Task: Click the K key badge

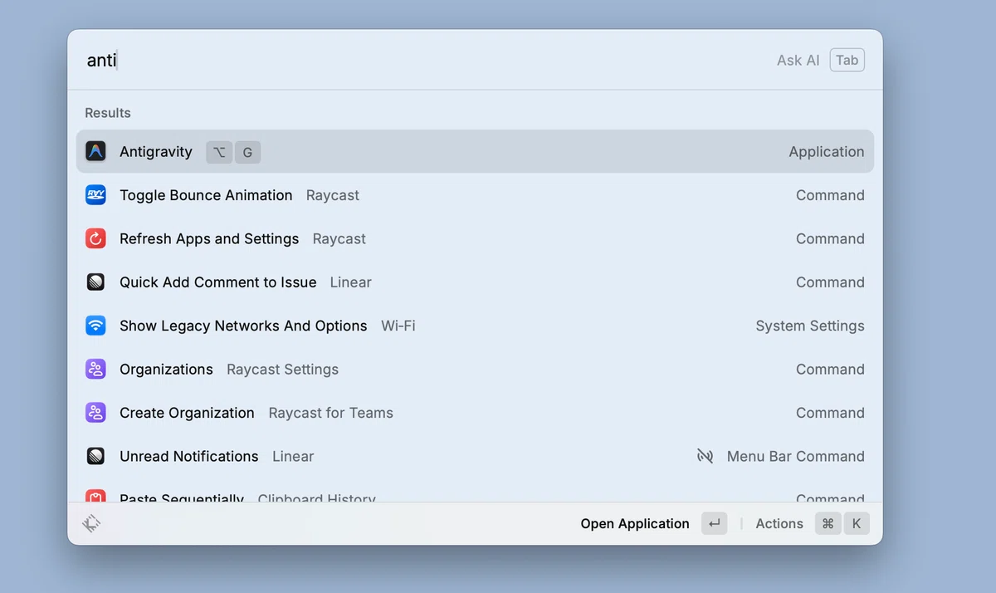Action: pos(857,523)
